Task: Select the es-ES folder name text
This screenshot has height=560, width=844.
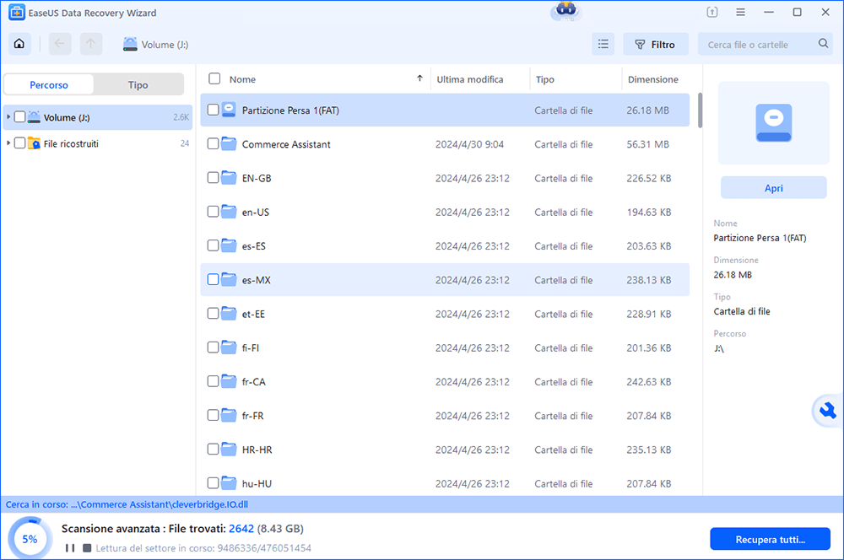Action: [253, 245]
